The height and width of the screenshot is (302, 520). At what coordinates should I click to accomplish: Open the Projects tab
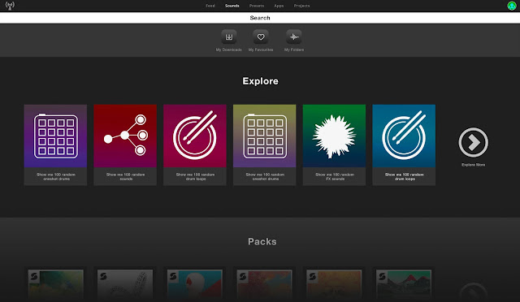click(301, 6)
